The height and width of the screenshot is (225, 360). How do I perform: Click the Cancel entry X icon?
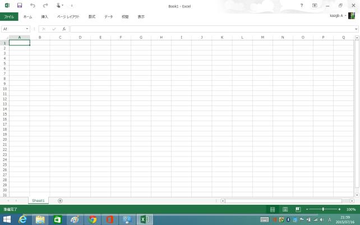coord(44,29)
